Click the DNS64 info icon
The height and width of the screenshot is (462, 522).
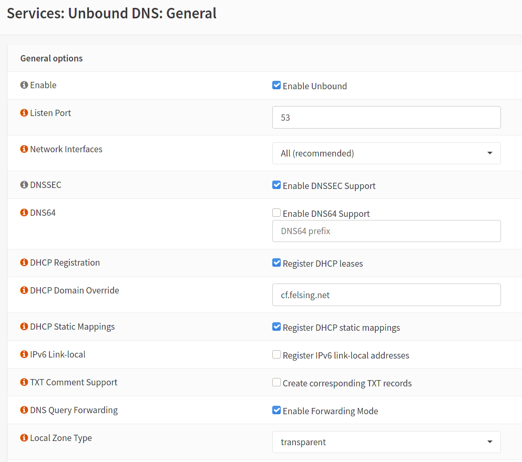[x=24, y=212]
